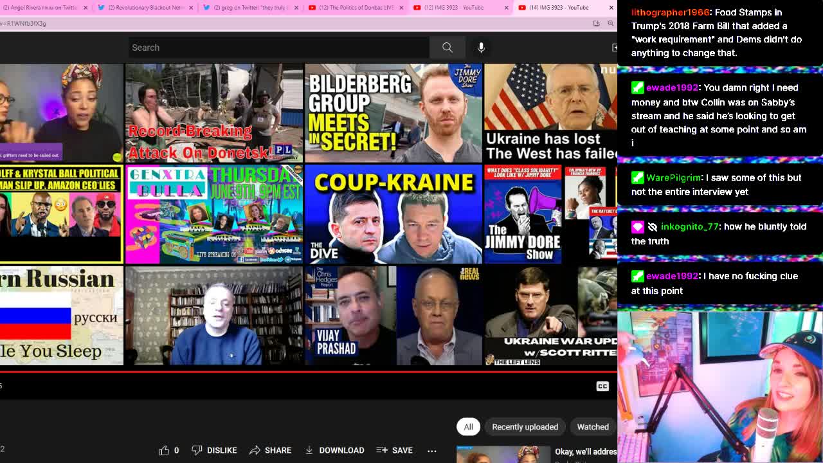
Task: Open Krystal Ball political slip up video
Action: (62, 214)
